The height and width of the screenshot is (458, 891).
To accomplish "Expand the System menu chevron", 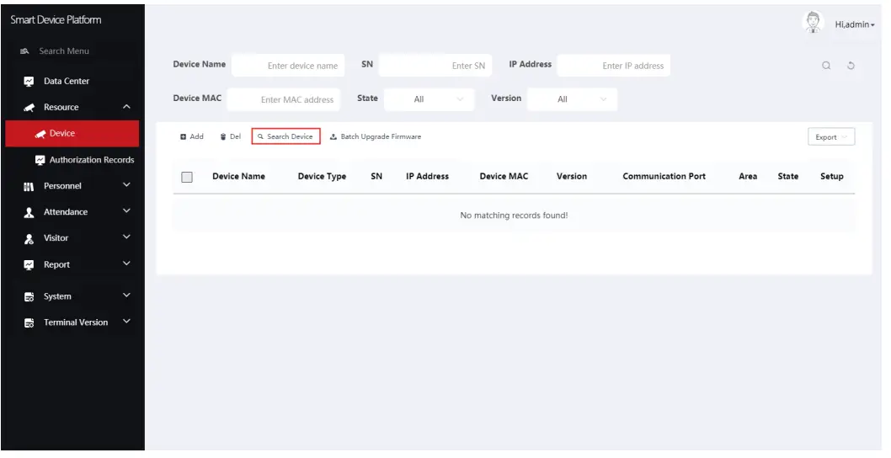I will [x=126, y=296].
